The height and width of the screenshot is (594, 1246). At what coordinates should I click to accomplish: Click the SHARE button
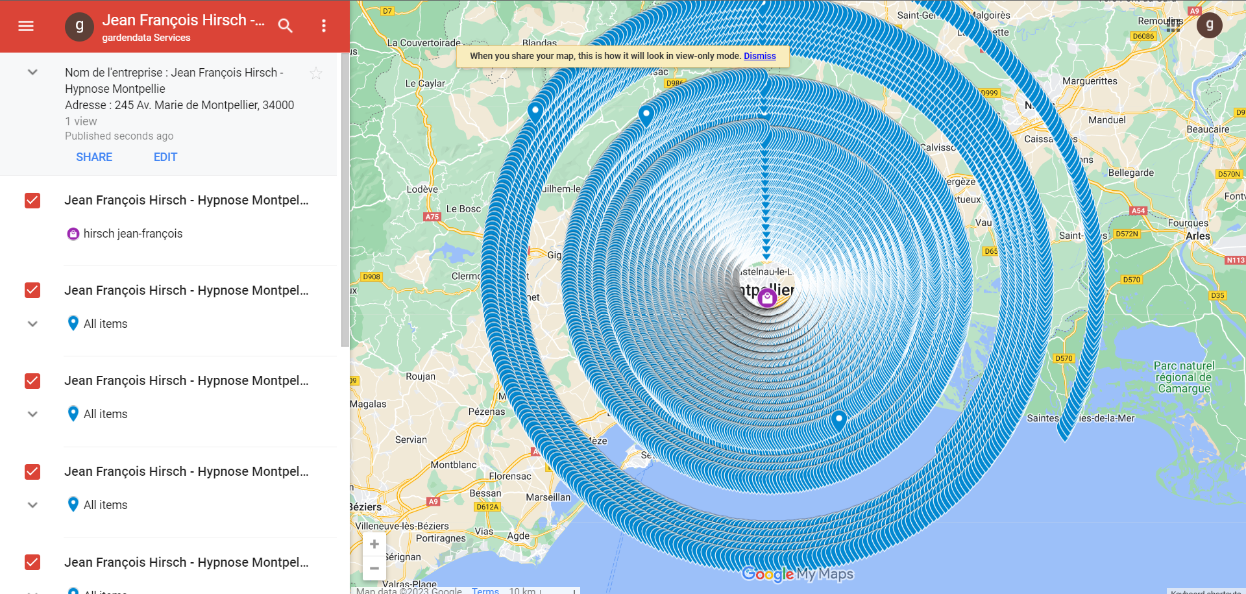click(x=94, y=157)
